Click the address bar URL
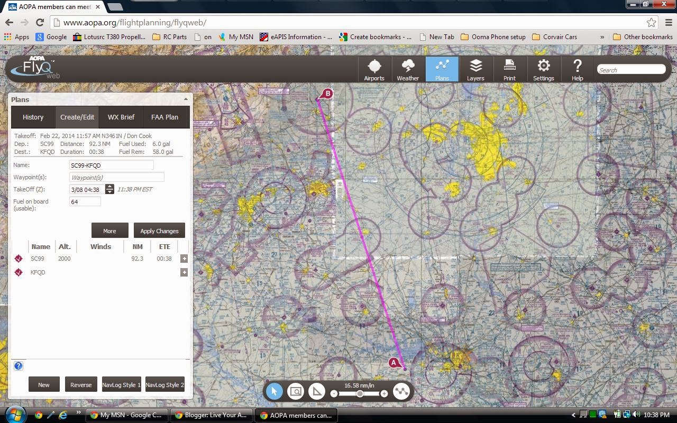 [x=135, y=22]
